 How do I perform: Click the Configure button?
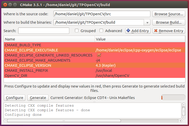[x=15, y=98]
